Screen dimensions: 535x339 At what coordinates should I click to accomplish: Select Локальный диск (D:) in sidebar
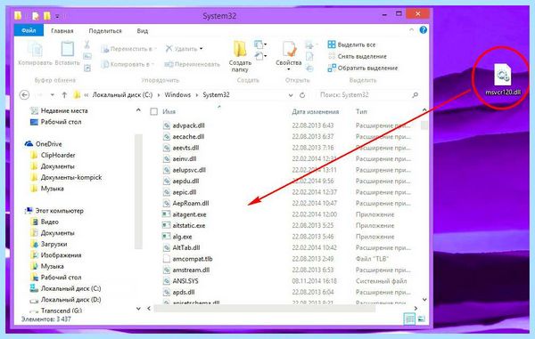coord(65,300)
